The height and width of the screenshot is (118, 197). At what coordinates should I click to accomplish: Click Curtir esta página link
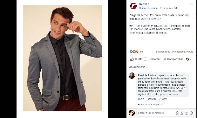coord(148,8)
